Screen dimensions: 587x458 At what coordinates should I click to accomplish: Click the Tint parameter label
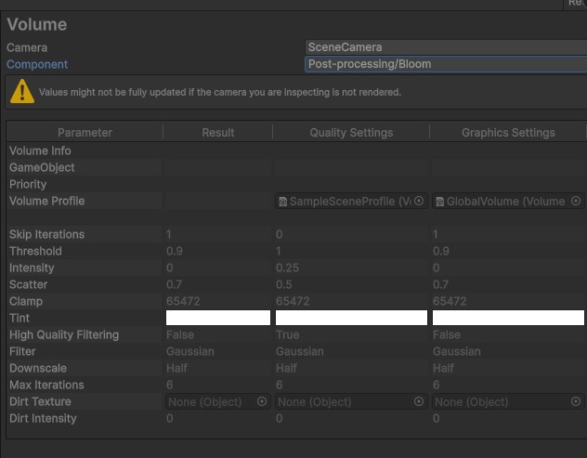click(20, 318)
